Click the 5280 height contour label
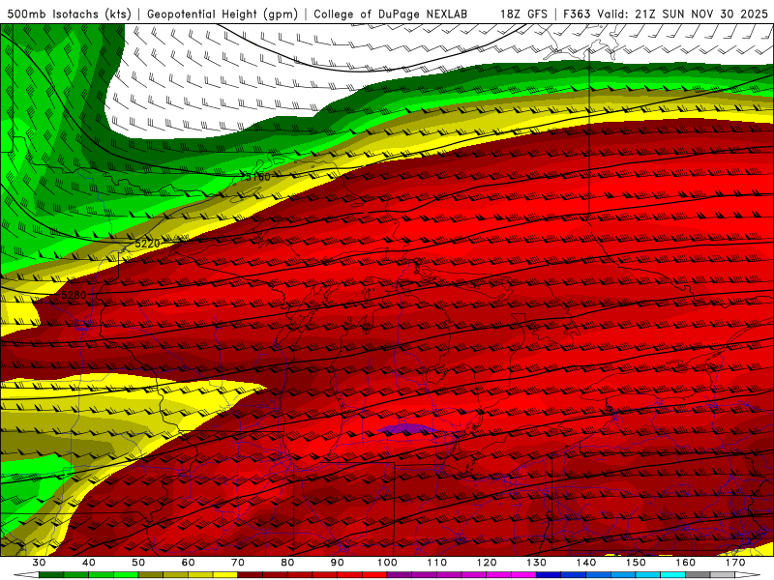 coord(74,295)
